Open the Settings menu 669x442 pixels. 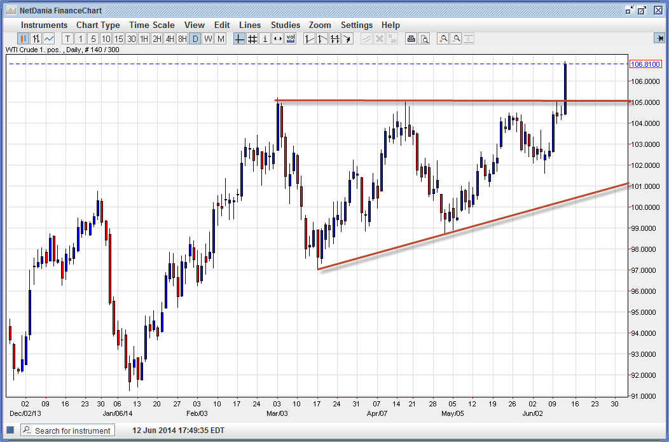[x=356, y=25]
